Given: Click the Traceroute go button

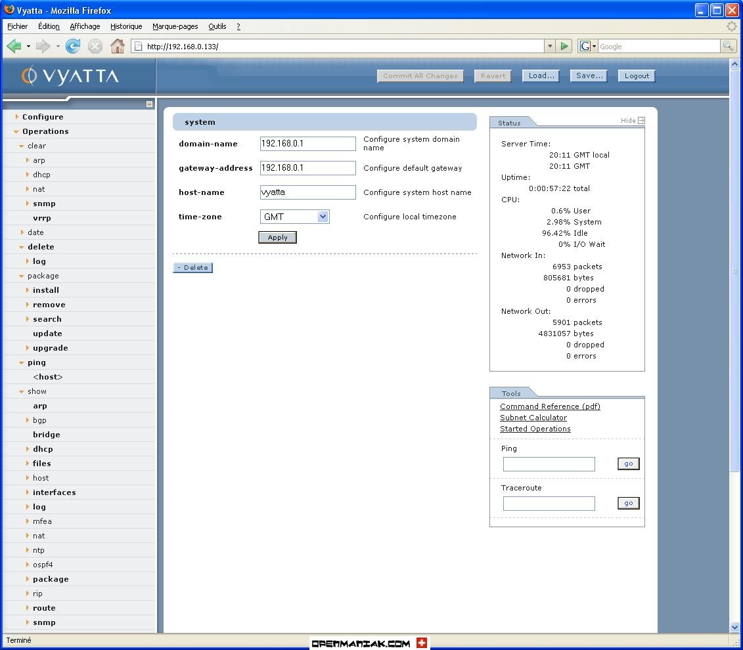Looking at the screenshot, I should pos(629,503).
